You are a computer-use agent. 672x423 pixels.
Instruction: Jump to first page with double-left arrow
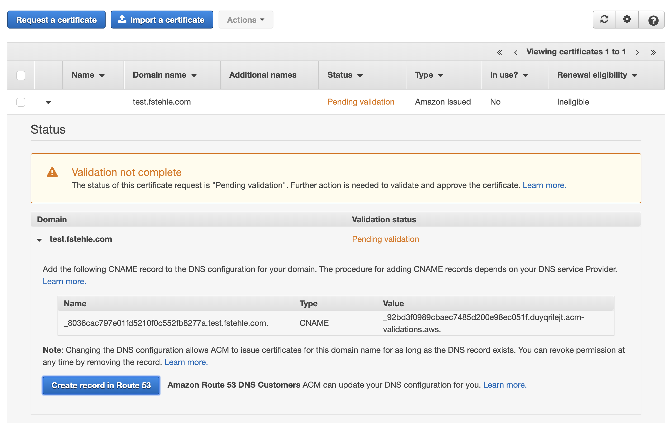pyautogui.click(x=500, y=52)
